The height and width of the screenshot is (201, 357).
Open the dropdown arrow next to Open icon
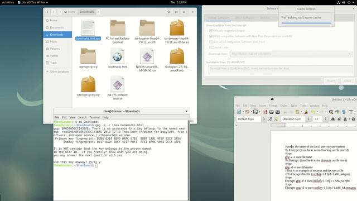tap(251, 112)
